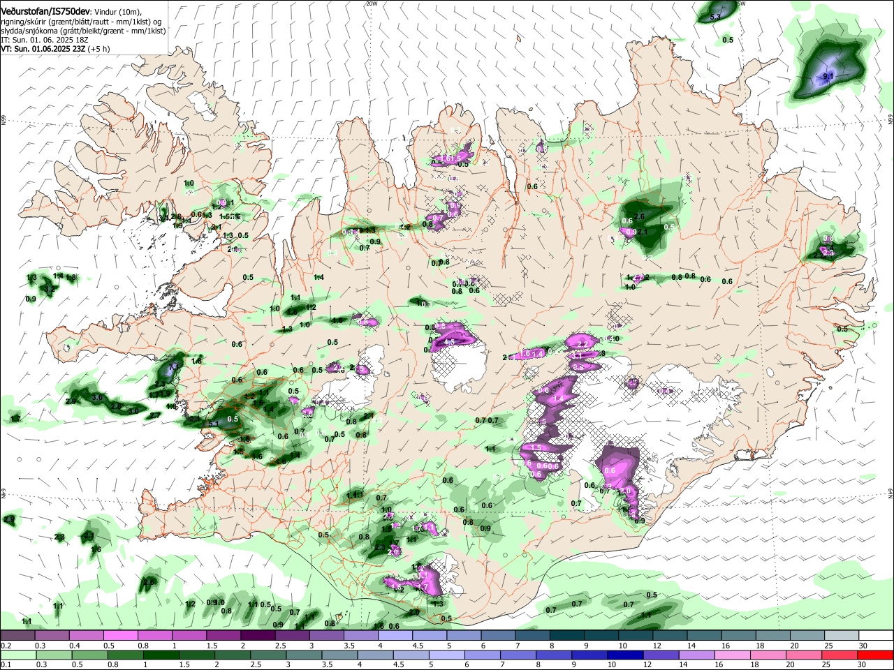Select the white snow legend swatch at 30
This screenshot has height=670, width=894.
pos(877,636)
